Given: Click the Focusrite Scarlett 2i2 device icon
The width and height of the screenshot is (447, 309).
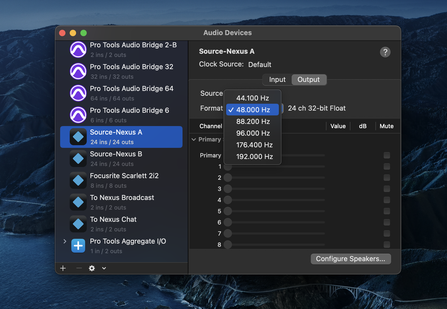Looking at the screenshot, I should click(78, 181).
